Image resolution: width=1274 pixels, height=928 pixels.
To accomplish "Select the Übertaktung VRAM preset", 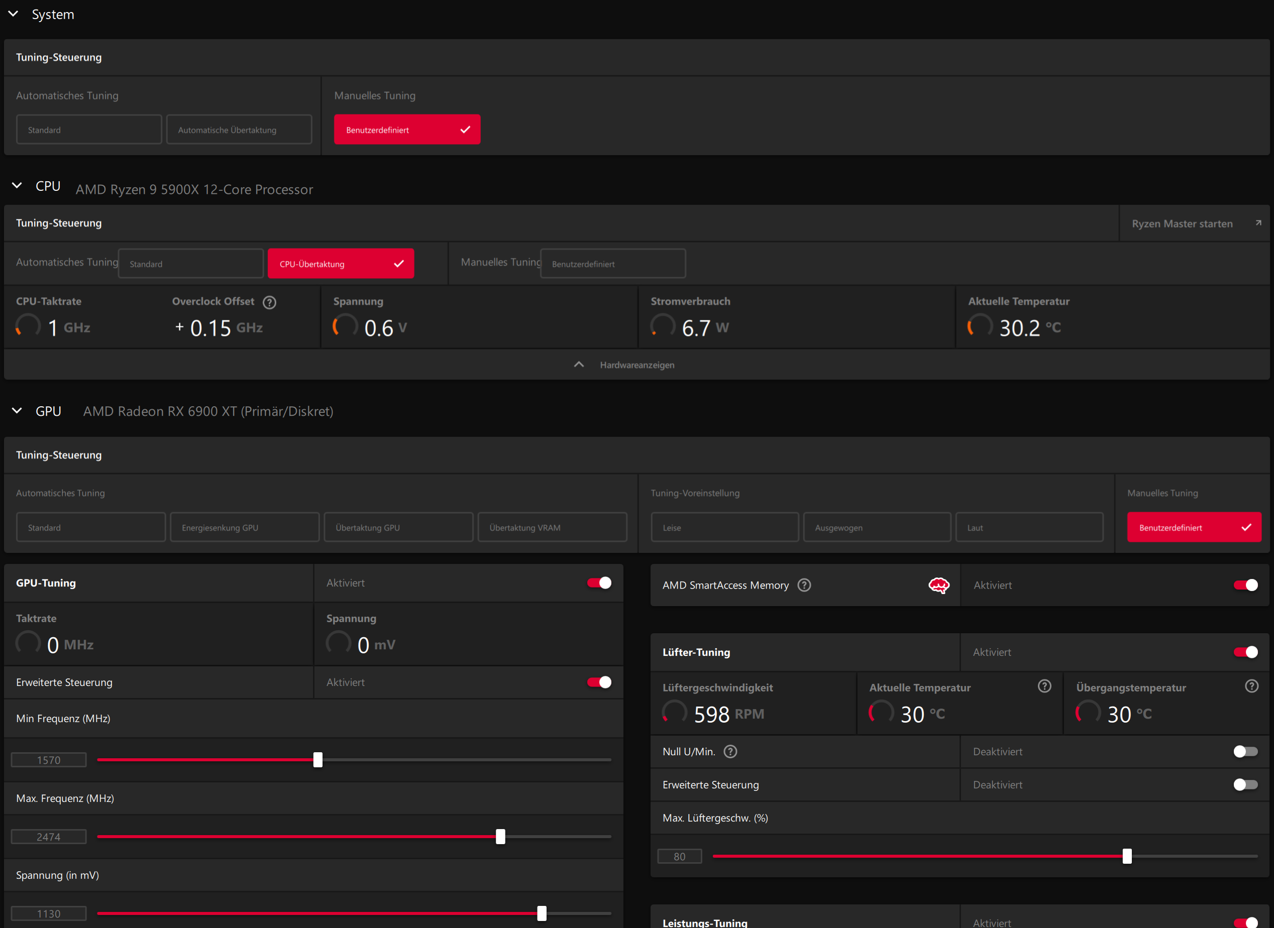I will tap(552, 527).
